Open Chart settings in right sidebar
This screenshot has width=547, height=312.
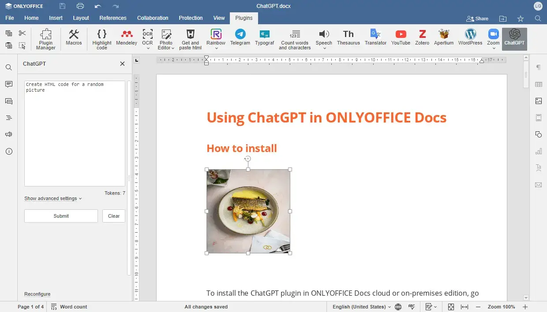click(x=538, y=151)
